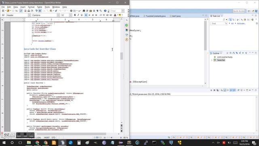The image size is (259, 146).
Task: Click the Open Perspective icon in Eclipse
Action: point(249,11)
